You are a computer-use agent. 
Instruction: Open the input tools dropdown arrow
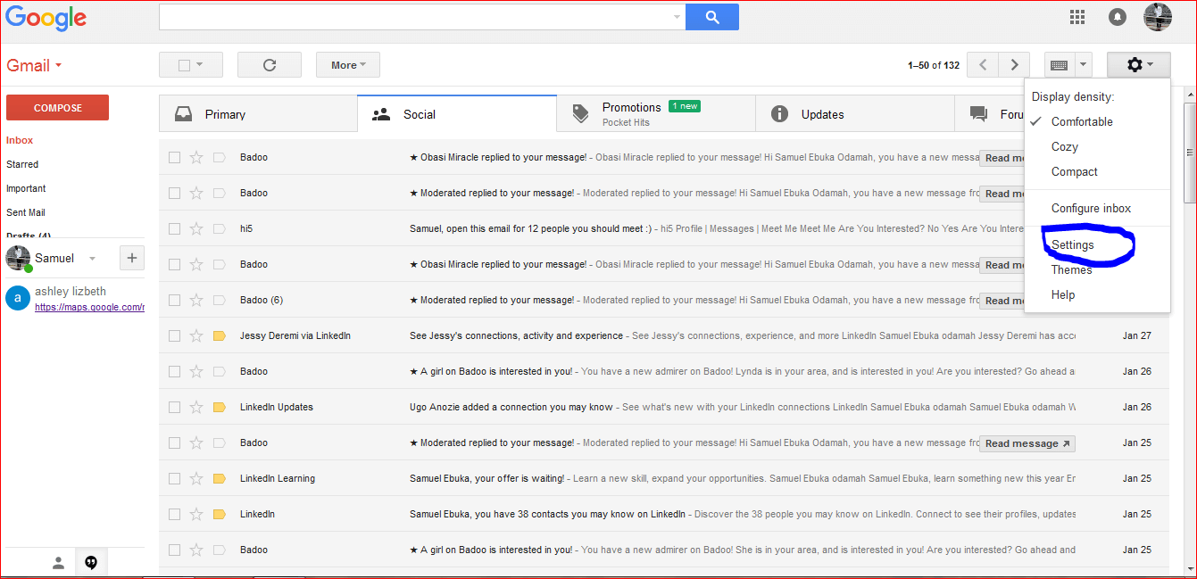click(1083, 65)
